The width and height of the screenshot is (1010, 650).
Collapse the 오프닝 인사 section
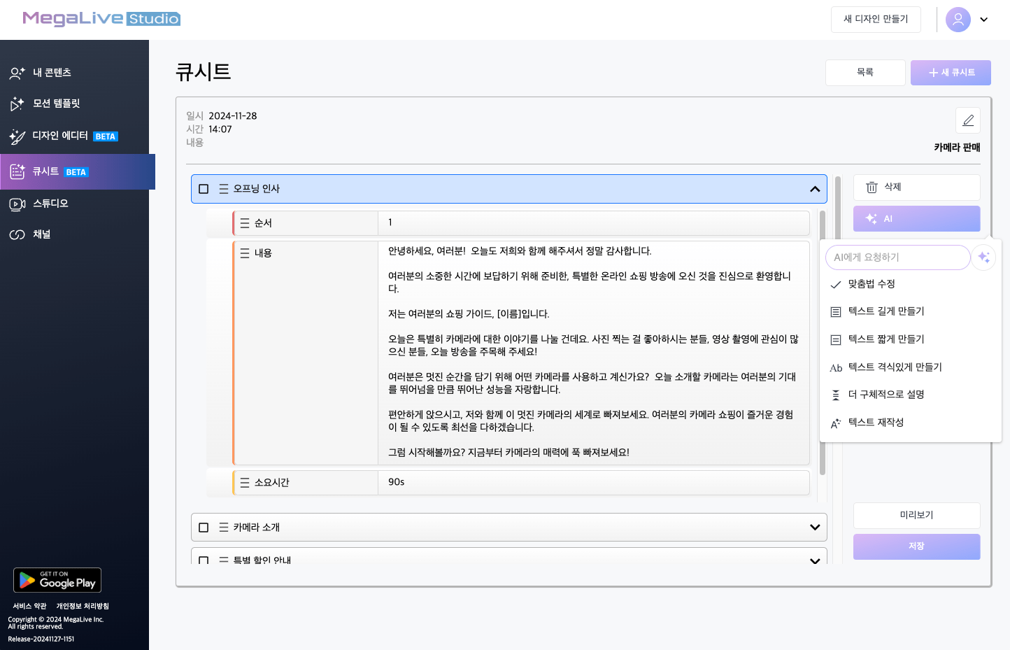814,189
